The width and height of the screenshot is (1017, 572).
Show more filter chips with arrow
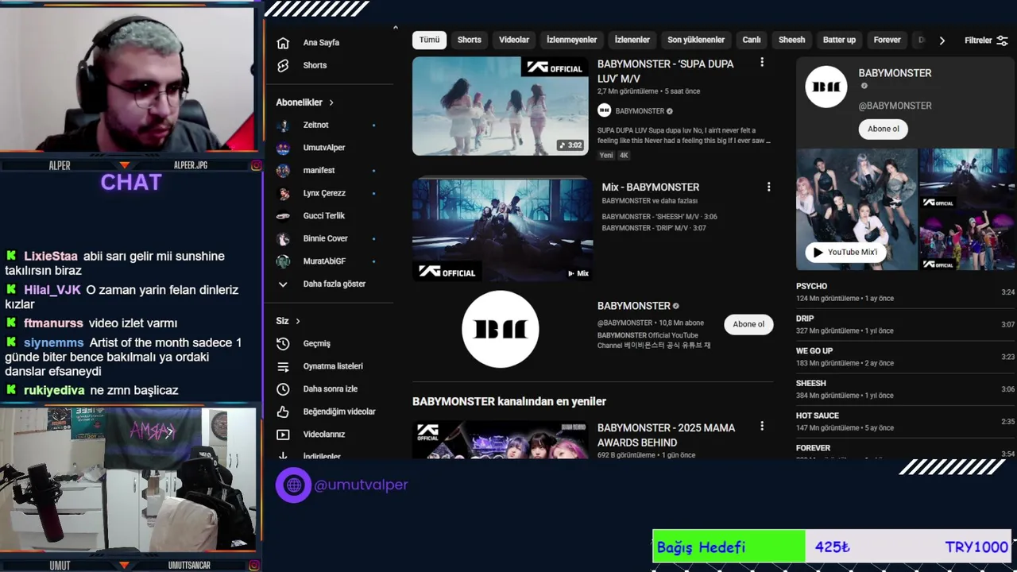942,41
